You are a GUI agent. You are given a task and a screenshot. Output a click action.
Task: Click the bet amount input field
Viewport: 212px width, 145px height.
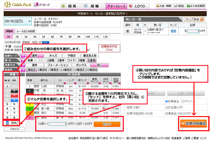(x=58, y=124)
